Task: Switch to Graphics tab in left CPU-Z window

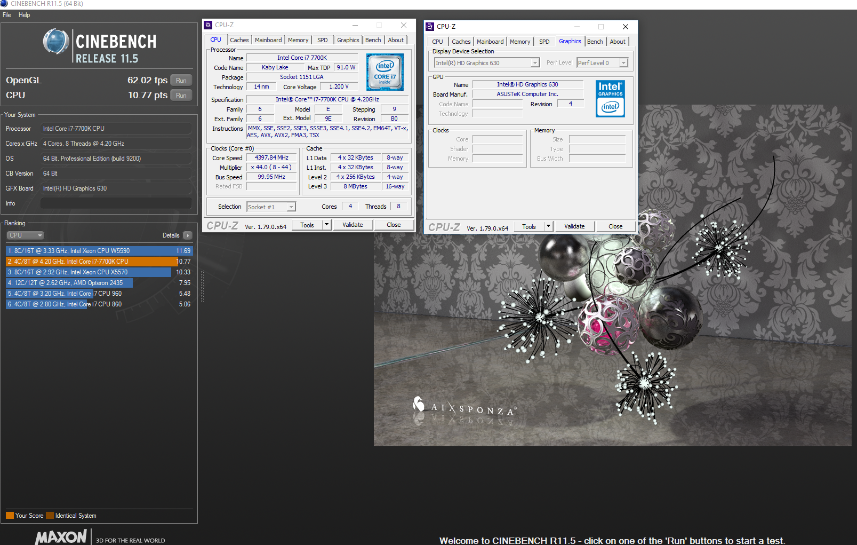Action: [x=348, y=40]
